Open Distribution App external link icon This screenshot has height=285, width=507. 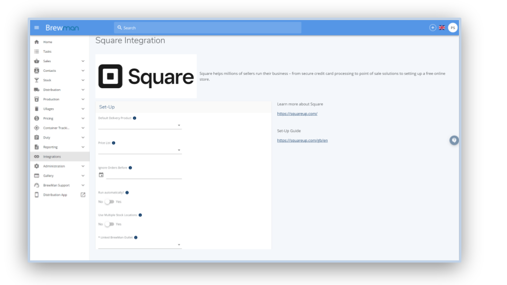point(83,195)
